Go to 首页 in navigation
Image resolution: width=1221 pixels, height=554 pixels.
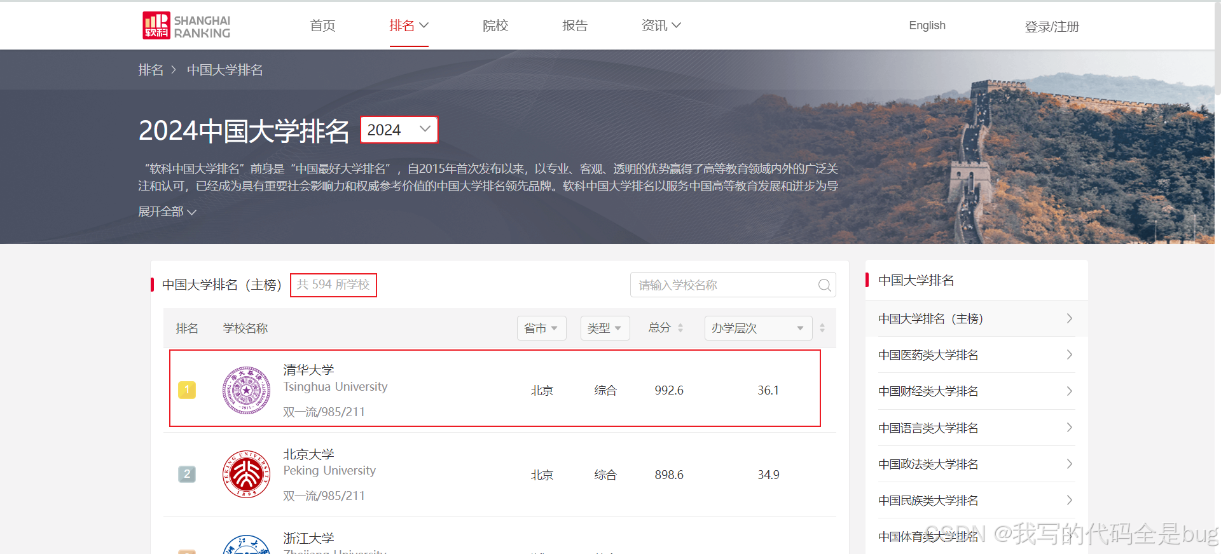[x=322, y=25]
